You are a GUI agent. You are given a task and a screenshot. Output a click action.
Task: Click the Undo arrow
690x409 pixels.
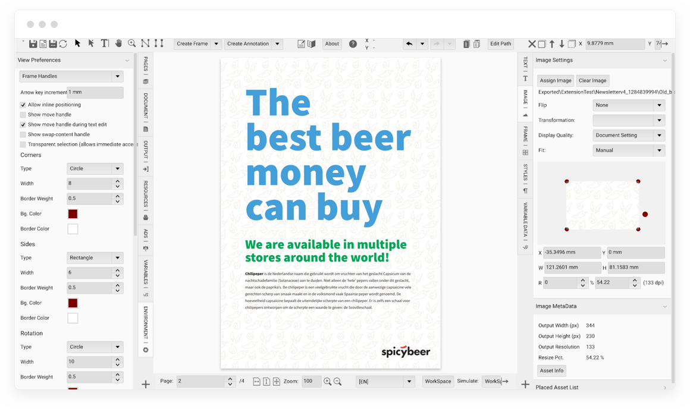pyautogui.click(x=409, y=43)
